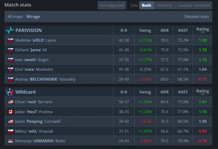Click the Polish flag beside mhL
The height and width of the screenshot is (149, 218).
(x=11, y=131)
